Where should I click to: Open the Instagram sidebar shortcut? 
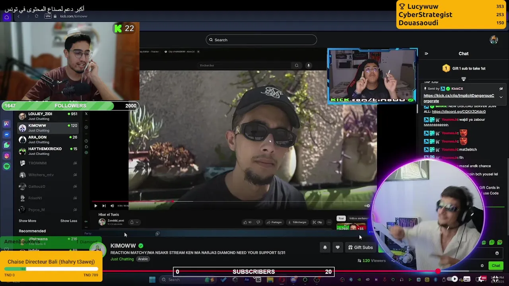coord(6,156)
